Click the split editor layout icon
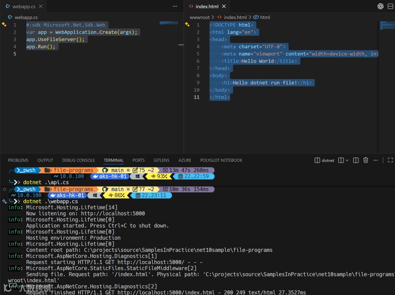 (391, 6)
